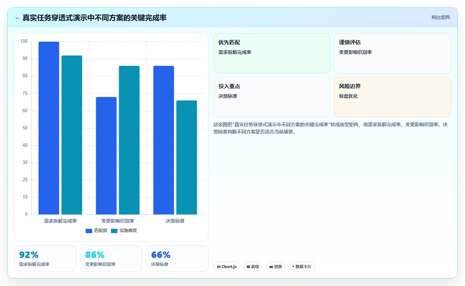465x286 pixels.
Task: Select the 数据卡片 tag chip
Action: [x=302, y=267]
